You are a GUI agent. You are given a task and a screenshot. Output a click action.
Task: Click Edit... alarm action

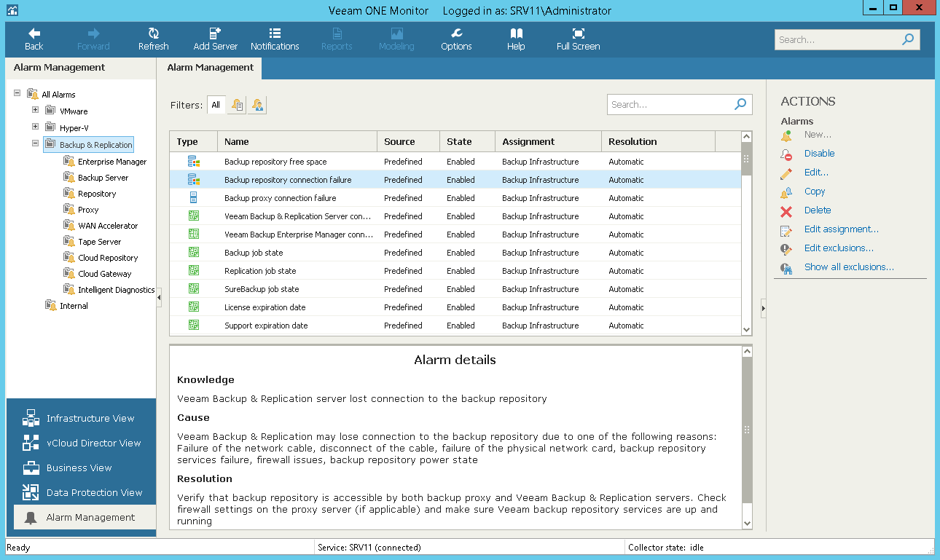tap(816, 173)
